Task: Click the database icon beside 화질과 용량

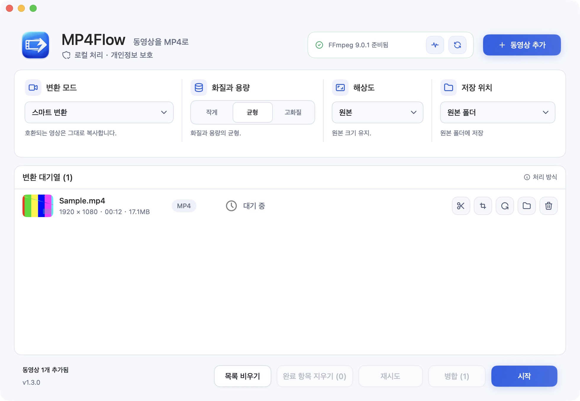Action: click(x=199, y=88)
